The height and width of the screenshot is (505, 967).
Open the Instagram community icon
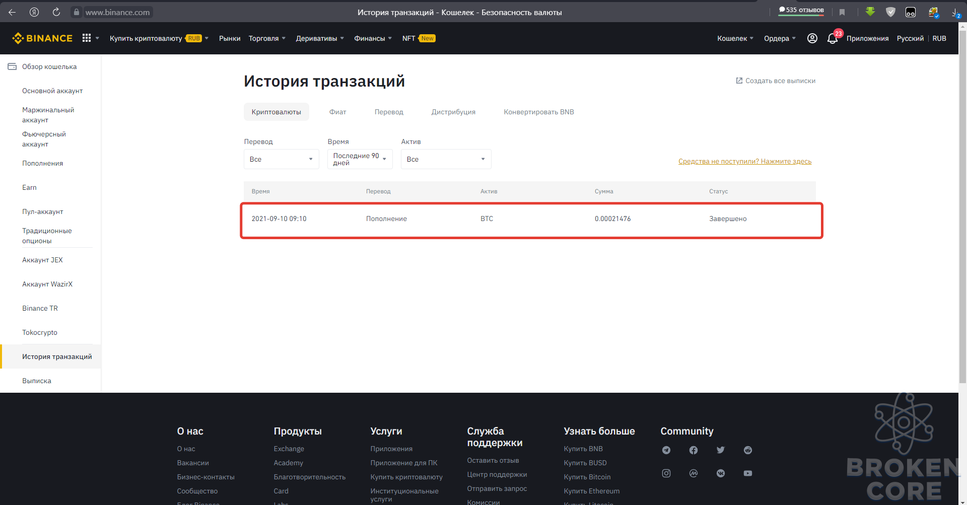(666, 473)
